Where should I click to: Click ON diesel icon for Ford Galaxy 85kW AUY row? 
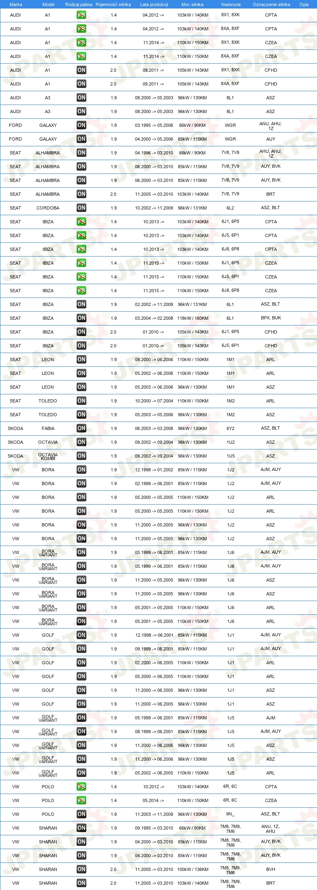pyautogui.click(x=81, y=139)
